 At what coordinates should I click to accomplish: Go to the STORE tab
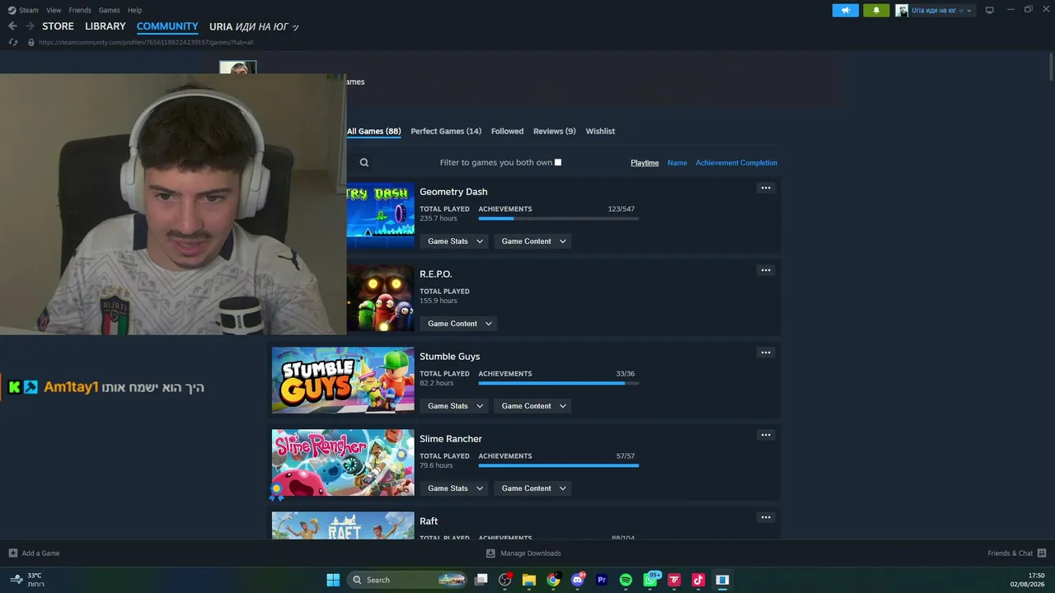(x=58, y=26)
